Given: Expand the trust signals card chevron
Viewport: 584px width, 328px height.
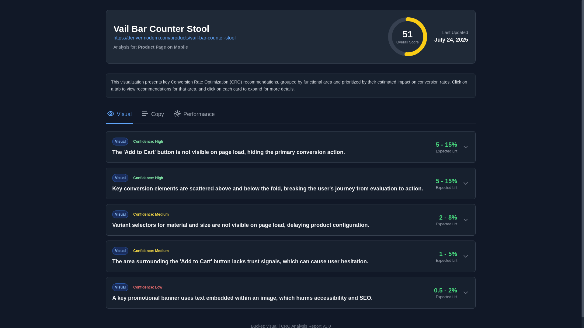Looking at the screenshot, I should [465, 256].
